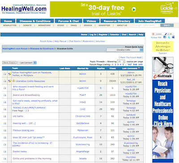Click the HealingWell.com logo
Screen dimensions: 179x163
coord(24,9)
